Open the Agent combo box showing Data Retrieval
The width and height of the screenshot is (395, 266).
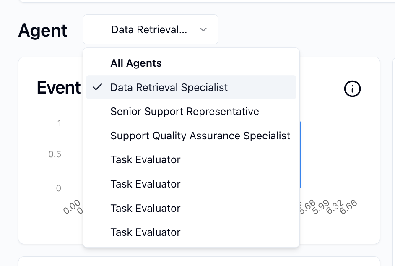coord(150,30)
